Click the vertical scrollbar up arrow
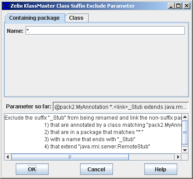Screen dimensions: 193x179 point(185,117)
